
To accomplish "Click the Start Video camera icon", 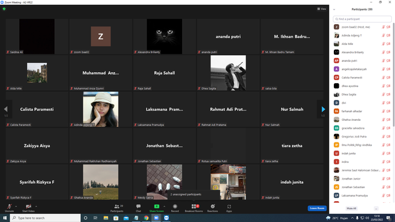I will (28, 207).
